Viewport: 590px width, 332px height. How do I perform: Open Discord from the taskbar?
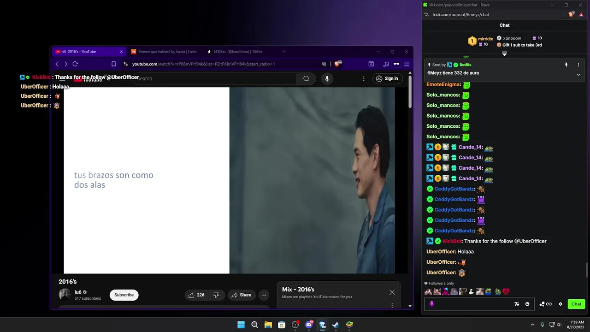point(309,325)
